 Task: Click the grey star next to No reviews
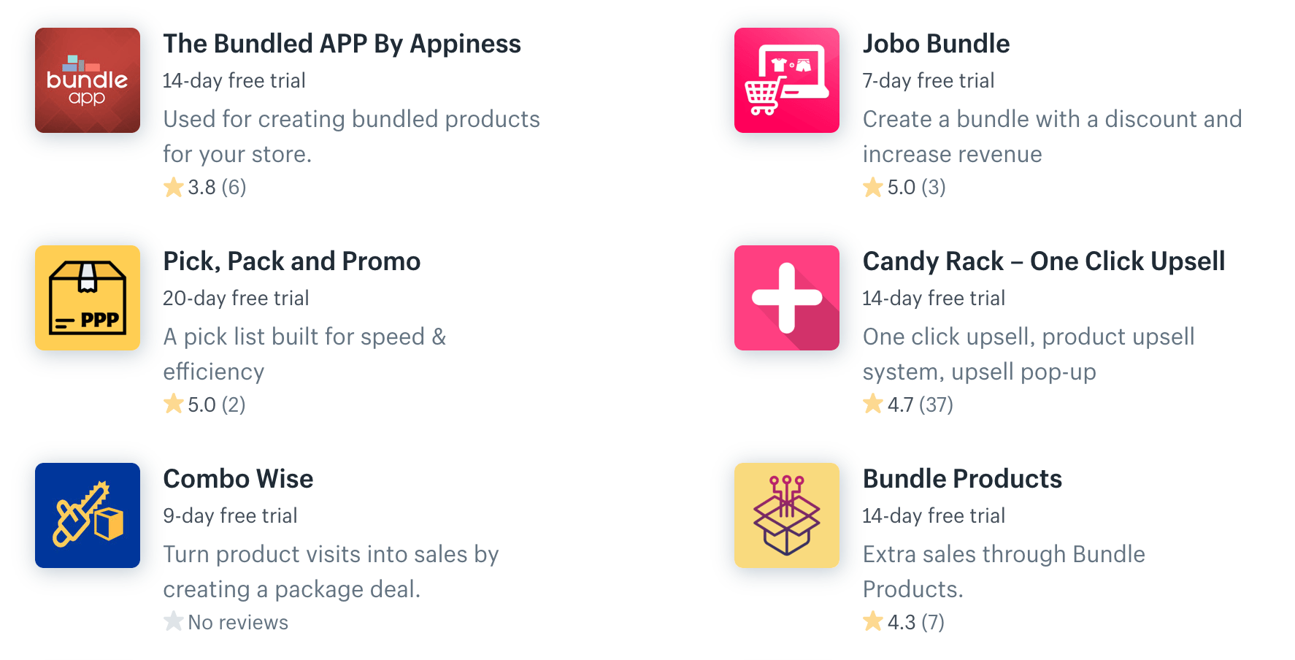click(x=173, y=621)
